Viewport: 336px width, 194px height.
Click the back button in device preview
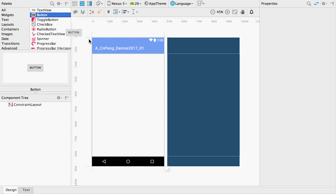point(104,162)
